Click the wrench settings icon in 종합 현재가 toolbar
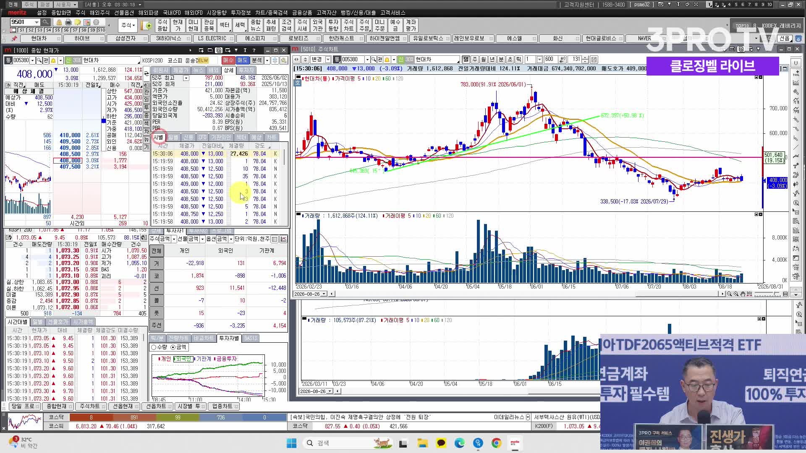The width and height of the screenshot is (806, 453). click(284, 60)
